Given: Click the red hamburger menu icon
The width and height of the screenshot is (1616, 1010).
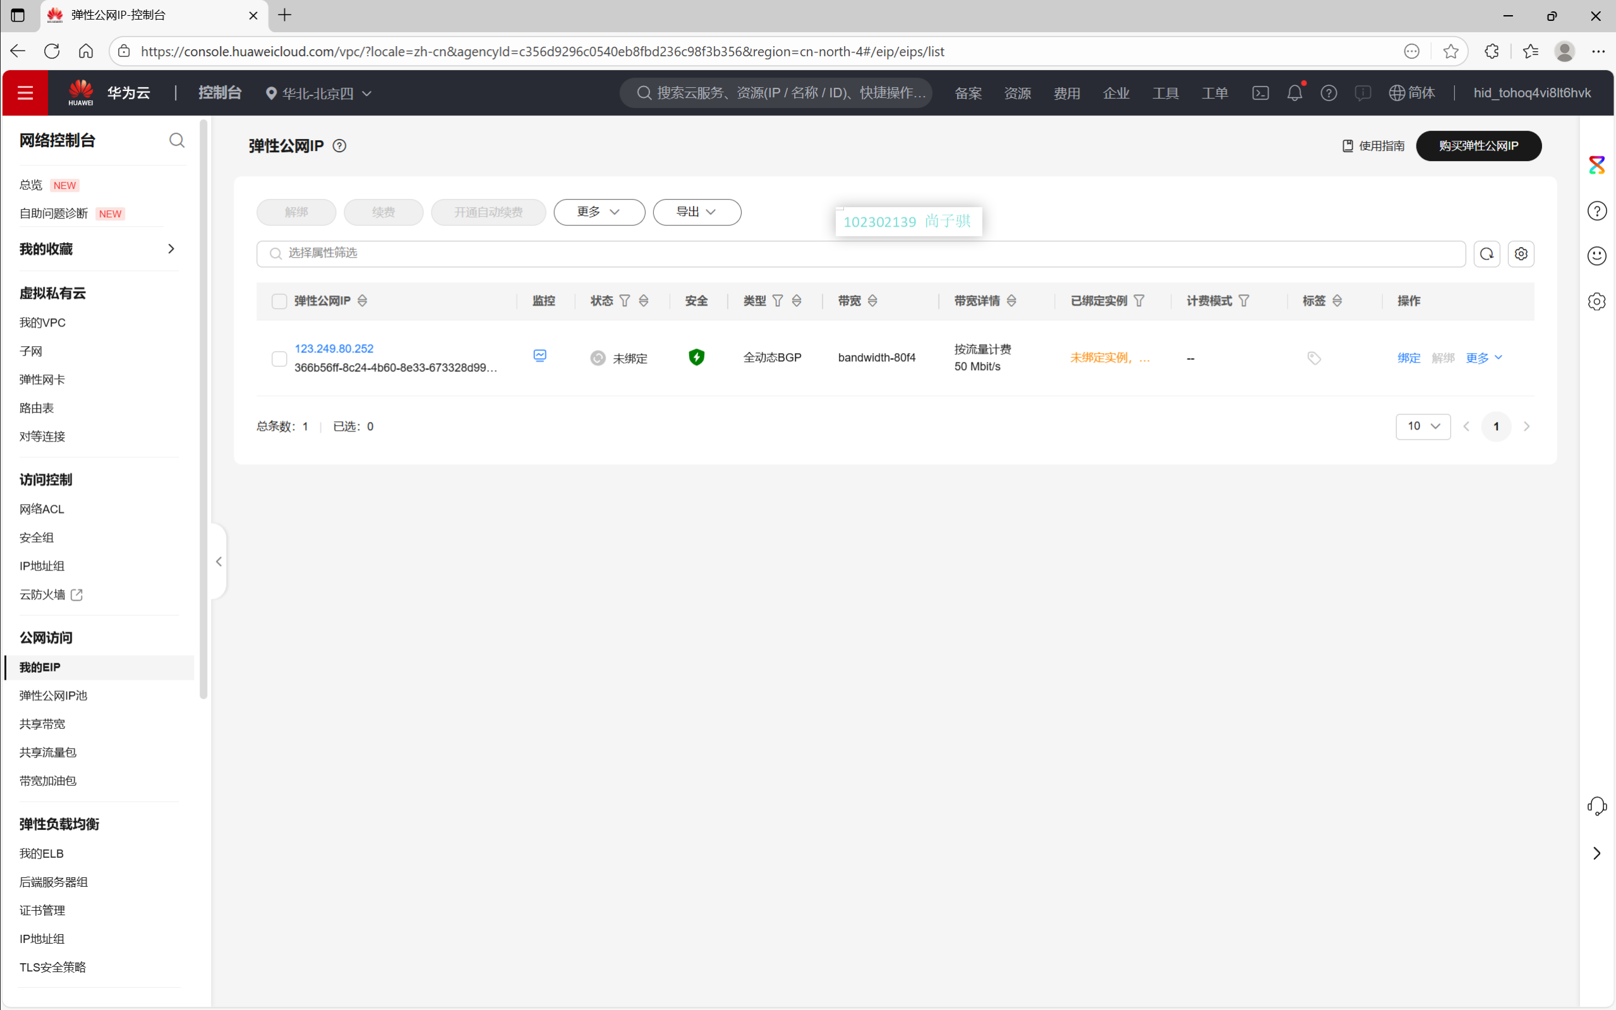Looking at the screenshot, I should pyautogui.click(x=25, y=93).
